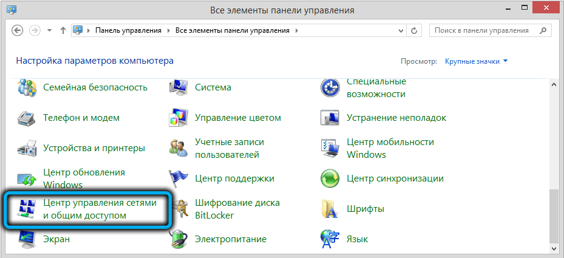Open the Центр поддержки flag icon
564x258 pixels.
coord(178,178)
